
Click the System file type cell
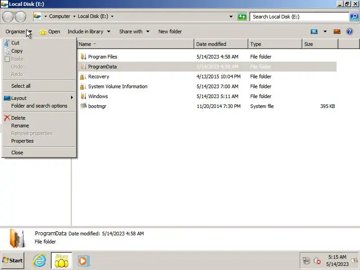tap(262, 106)
